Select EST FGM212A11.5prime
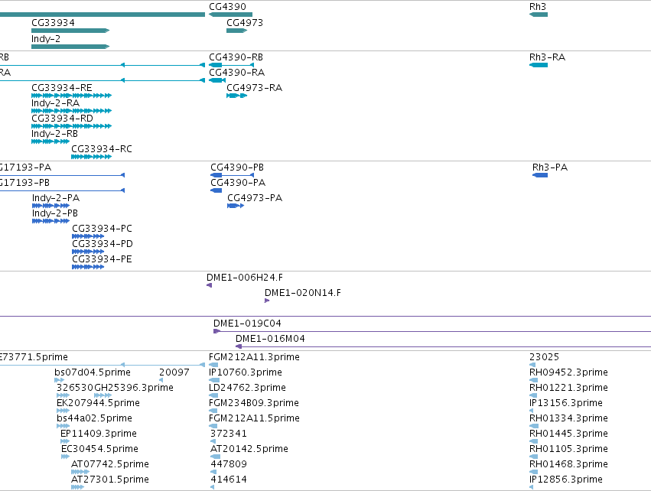The image size is (651, 491). point(254,419)
